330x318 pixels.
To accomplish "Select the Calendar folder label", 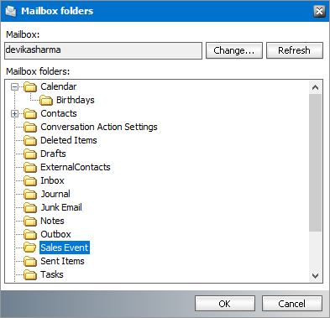I will pyautogui.click(x=59, y=86).
